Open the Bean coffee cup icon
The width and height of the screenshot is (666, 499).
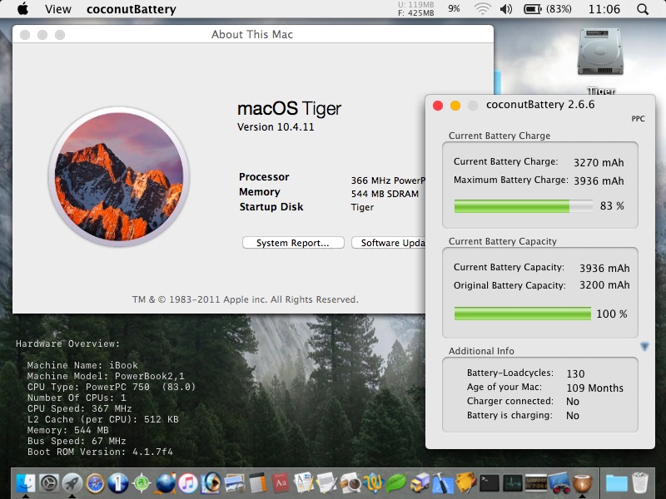pyautogui.click(x=350, y=483)
